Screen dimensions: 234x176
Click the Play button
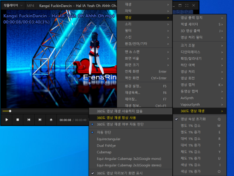[x=6, y=120]
